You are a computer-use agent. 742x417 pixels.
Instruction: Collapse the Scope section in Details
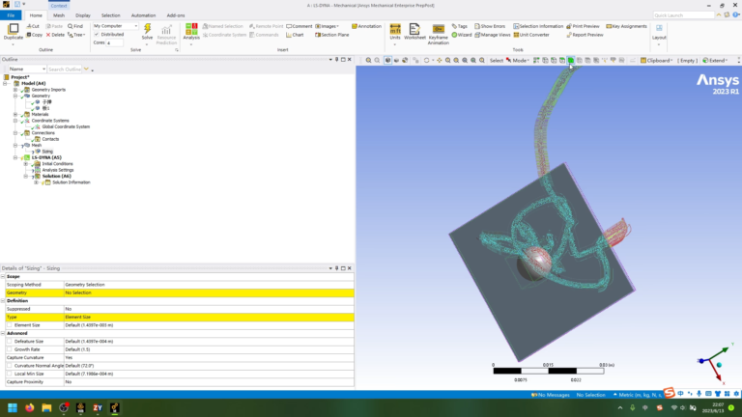(x=3, y=276)
